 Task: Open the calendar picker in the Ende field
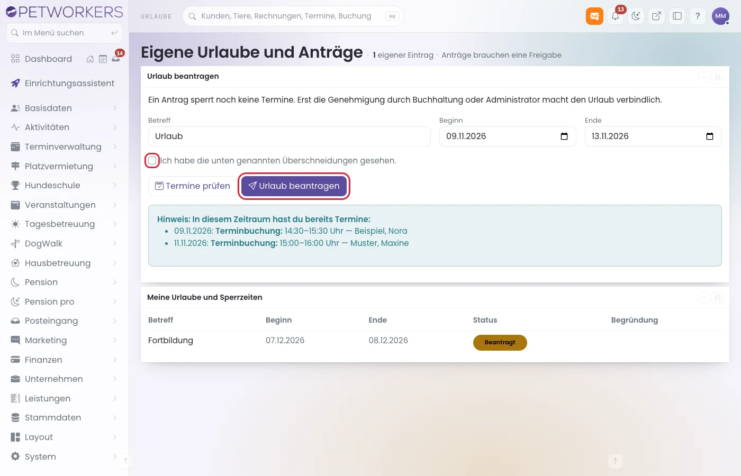click(710, 136)
